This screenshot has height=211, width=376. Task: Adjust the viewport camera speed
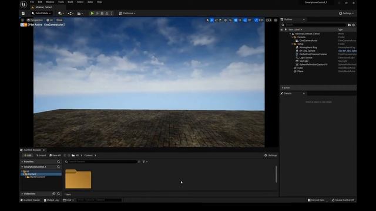pyautogui.click(x=269, y=21)
